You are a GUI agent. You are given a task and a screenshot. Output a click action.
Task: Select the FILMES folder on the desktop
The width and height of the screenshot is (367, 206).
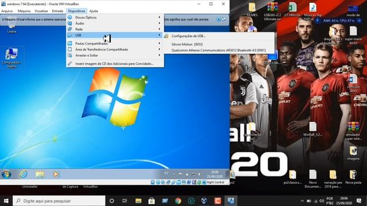pos(252,10)
